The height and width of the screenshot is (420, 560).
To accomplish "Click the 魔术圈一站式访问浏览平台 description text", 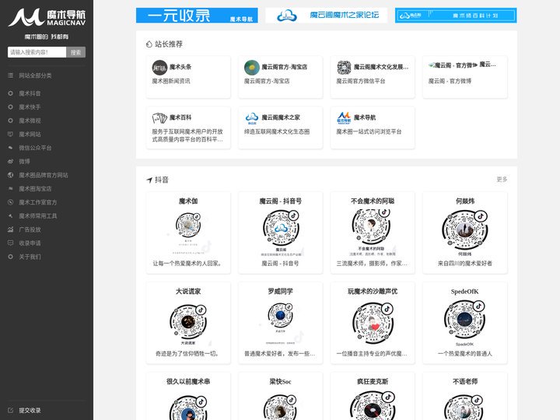I will point(369,131).
